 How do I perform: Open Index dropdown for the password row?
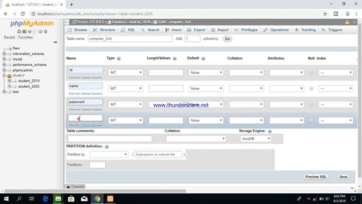pos(336,104)
